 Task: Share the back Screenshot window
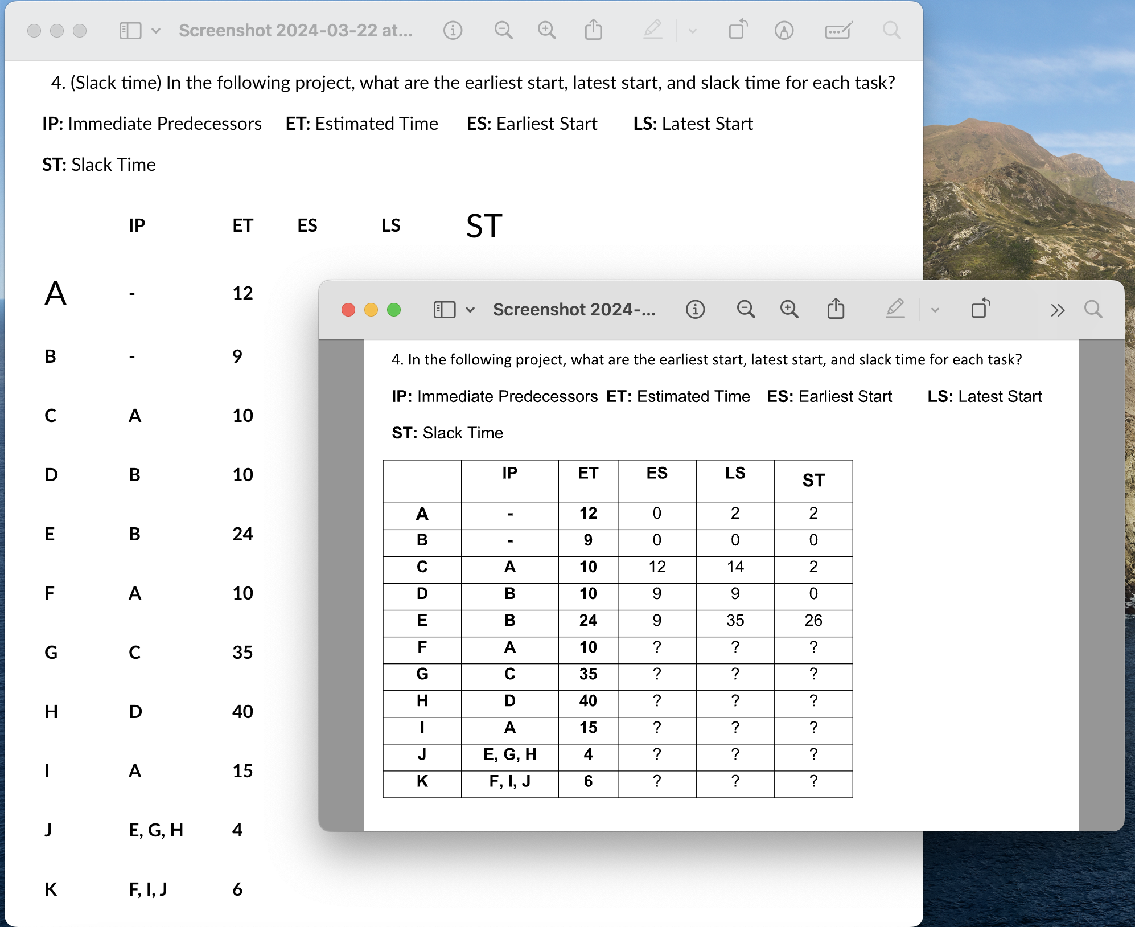pyautogui.click(x=594, y=30)
